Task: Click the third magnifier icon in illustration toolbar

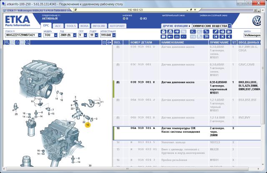Action: [x=17, y=42]
